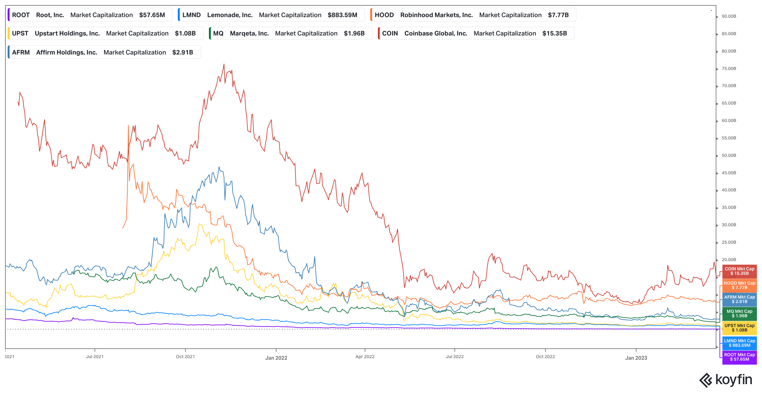Click the koyfin logo icon
Viewport: 762px width, 393px height.
[x=706, y=380]
